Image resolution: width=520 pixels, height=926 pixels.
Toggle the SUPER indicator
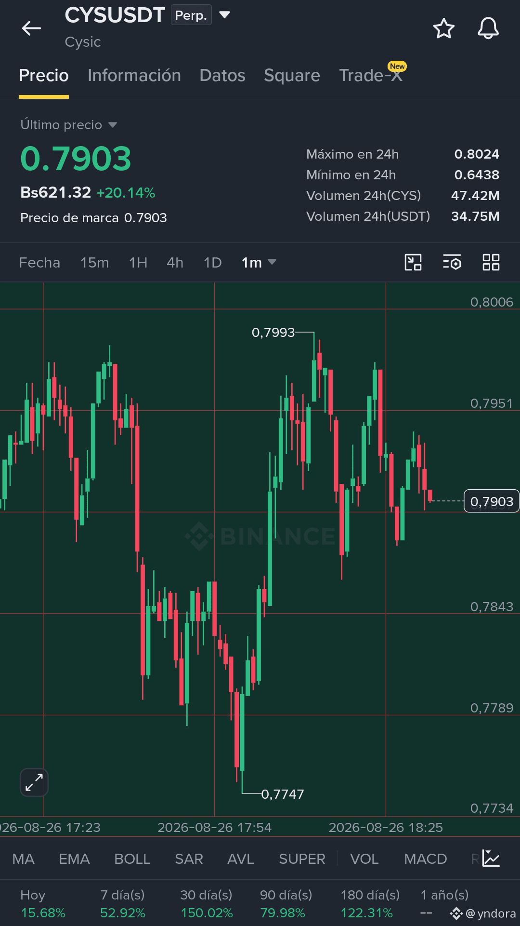302,859
